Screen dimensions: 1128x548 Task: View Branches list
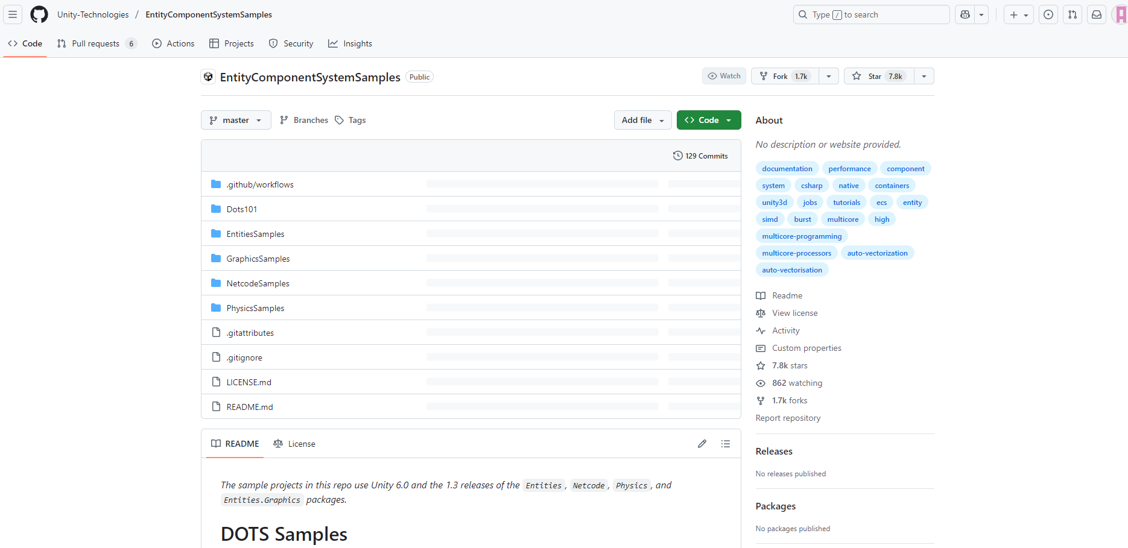click(304, 120)
